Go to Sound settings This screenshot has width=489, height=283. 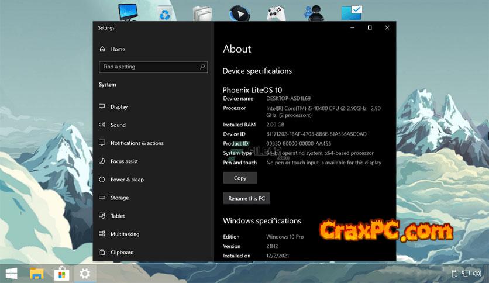coord(118,125)
